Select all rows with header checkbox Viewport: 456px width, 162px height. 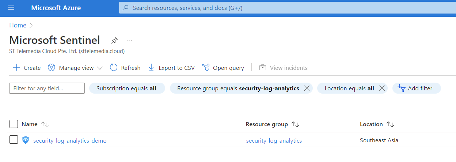pyautogui.click(x=14, y=124)
